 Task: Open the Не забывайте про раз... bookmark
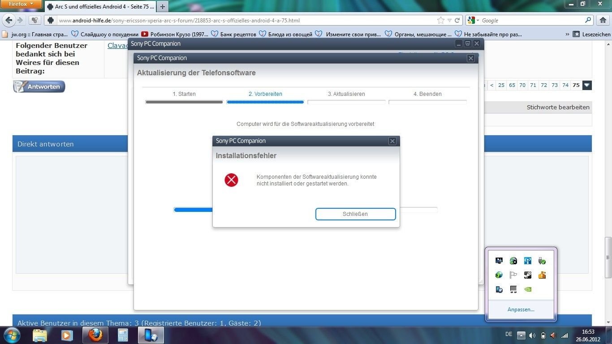pyautogui.click(x=488, y=34)
